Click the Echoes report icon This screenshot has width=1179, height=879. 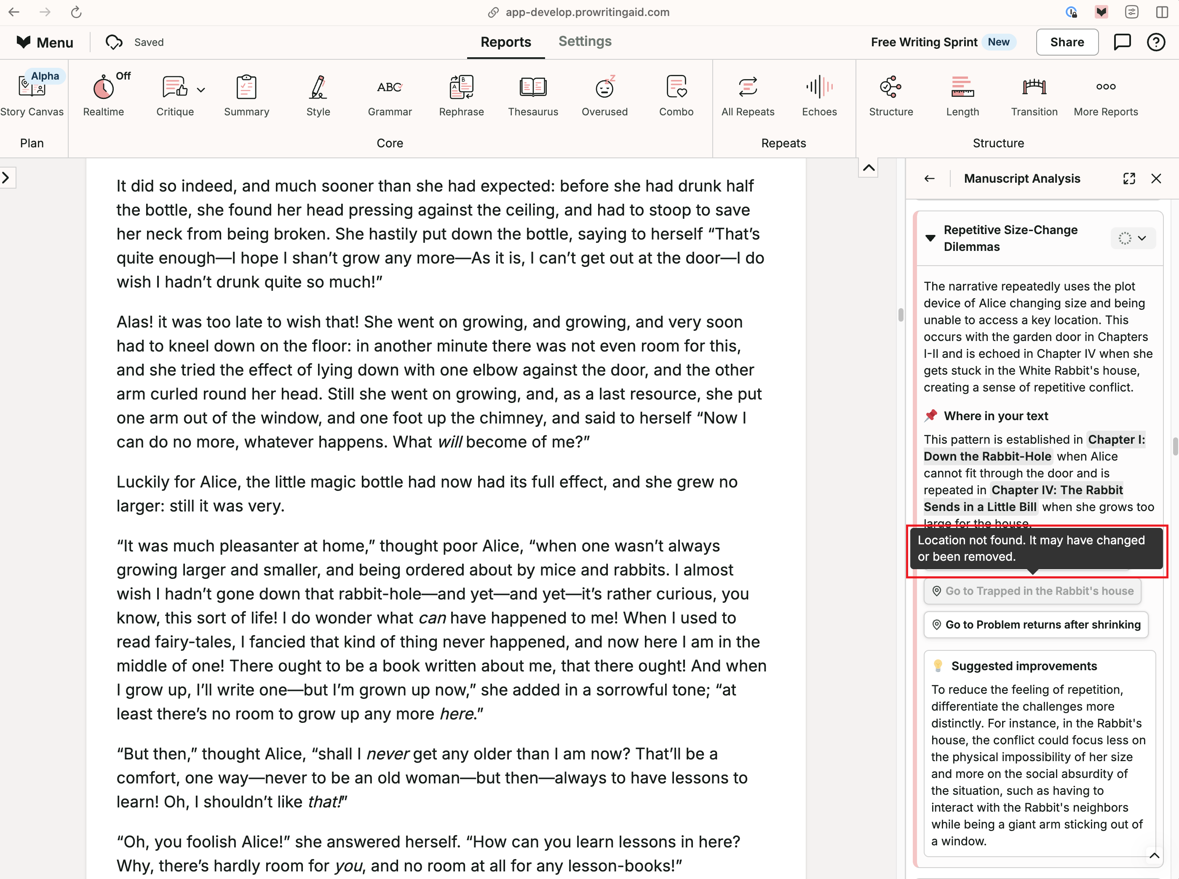tap(819, 87)
